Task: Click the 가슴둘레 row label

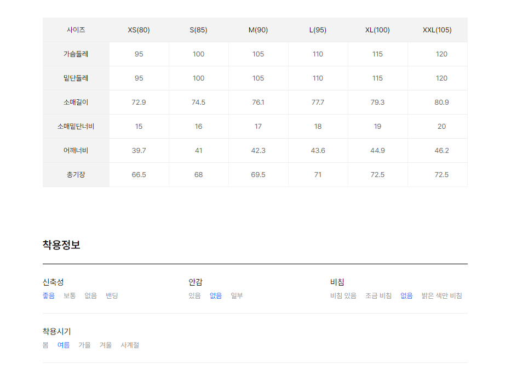Action: (76, 54)
